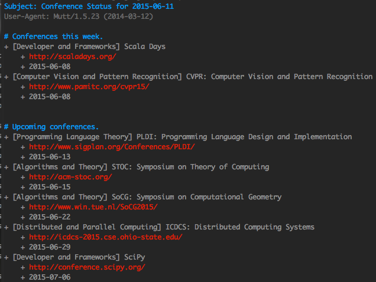Click the 'Upcoming conferences.' heading
Viewport: 376px width, 282px height.
click(51, 127)
